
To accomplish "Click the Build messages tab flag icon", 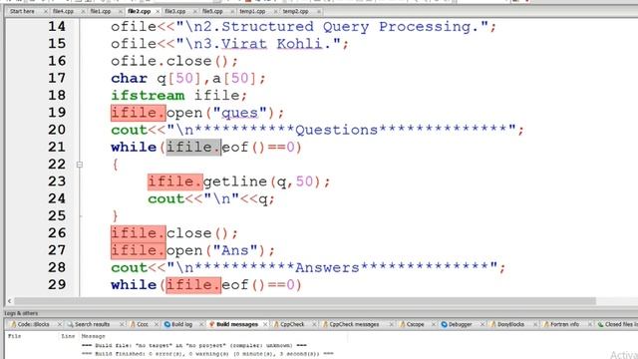I will click(211, 324).
